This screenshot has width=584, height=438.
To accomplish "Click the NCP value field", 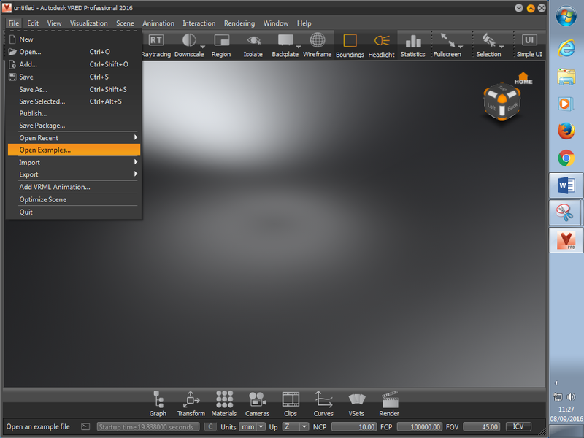I will click(354, 426).
